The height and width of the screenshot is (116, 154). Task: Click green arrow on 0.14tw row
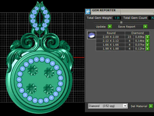coord(148,41)
